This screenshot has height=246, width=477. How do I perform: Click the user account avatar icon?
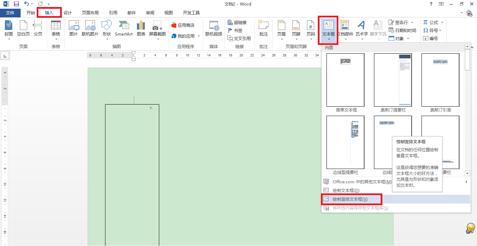click(470, 13)
